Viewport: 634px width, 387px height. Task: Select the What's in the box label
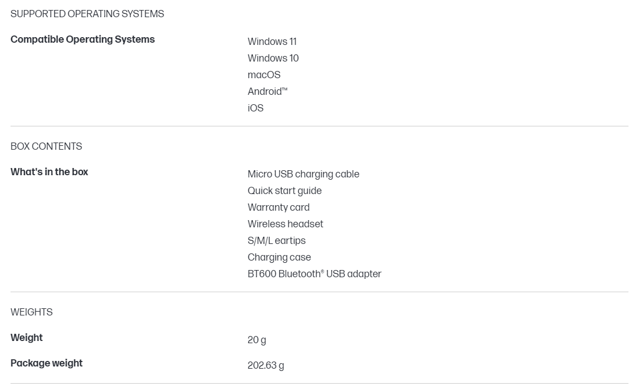click(x=49, y=172)
